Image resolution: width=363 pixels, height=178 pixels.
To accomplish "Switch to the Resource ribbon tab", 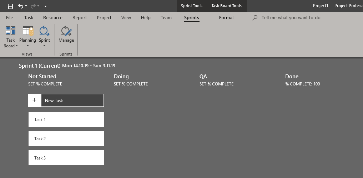I will point(52,18).
